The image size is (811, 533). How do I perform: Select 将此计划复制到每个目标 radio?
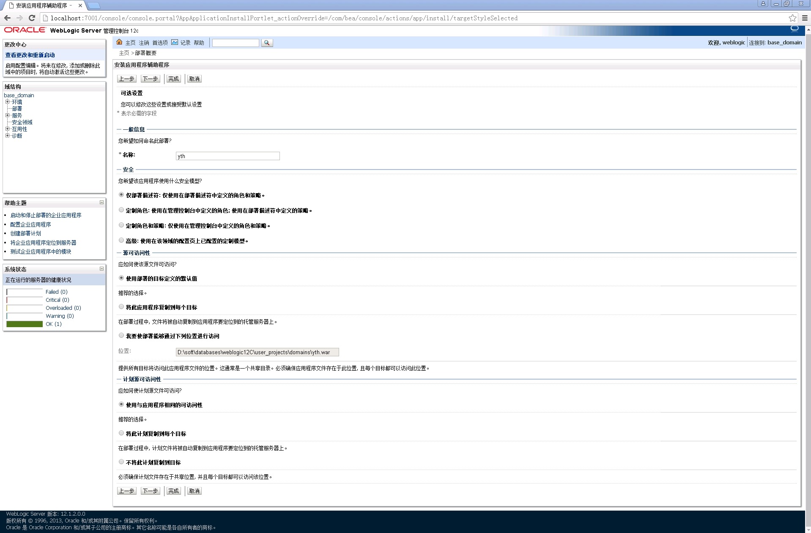click(x=121, y=433)
